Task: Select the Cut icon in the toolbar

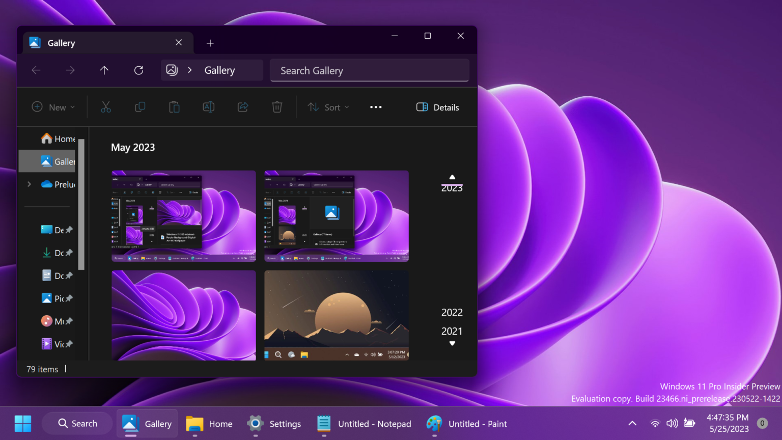Action: click(105, 107)
